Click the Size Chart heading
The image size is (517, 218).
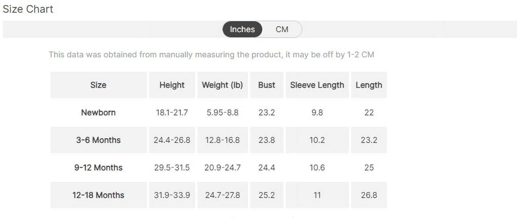tap(28, 9)
